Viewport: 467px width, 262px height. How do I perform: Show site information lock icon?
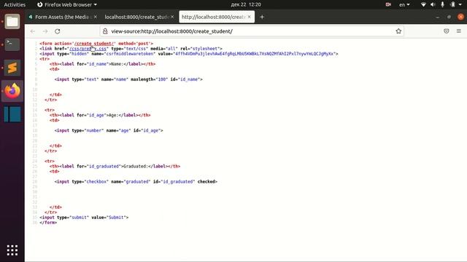point(105,31)
